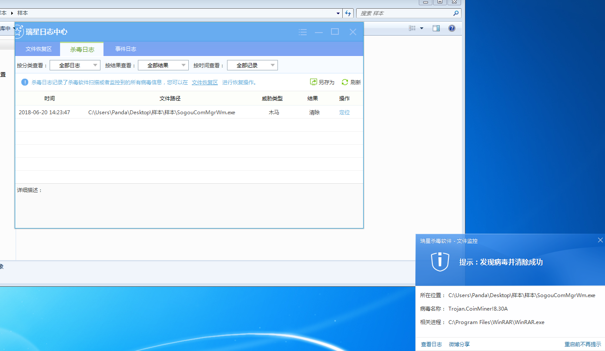Image resolution: width=605 pixels, height=351 pixels.
Task: Click the blue info icon beside the log description
Action: pyautogui.click(x=25, y=82)
